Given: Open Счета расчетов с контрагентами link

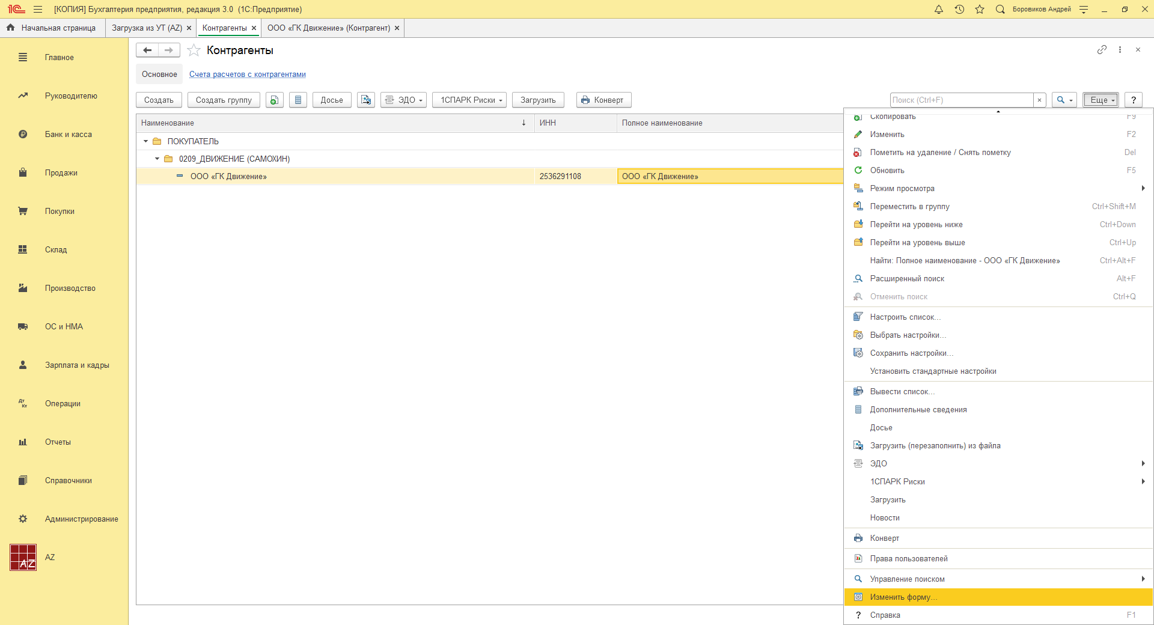Looking at the screenshot, I should [247, 75].
